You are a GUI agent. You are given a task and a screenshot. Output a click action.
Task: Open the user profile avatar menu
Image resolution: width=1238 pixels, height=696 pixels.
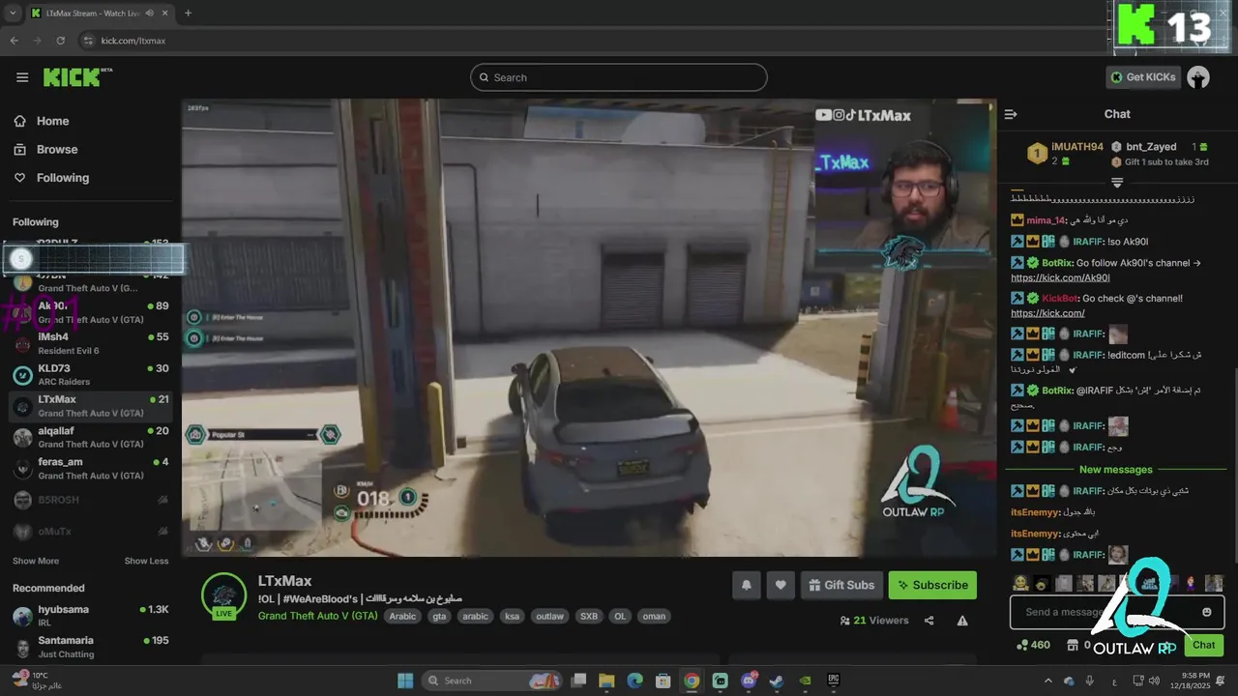coord(1198,77)
